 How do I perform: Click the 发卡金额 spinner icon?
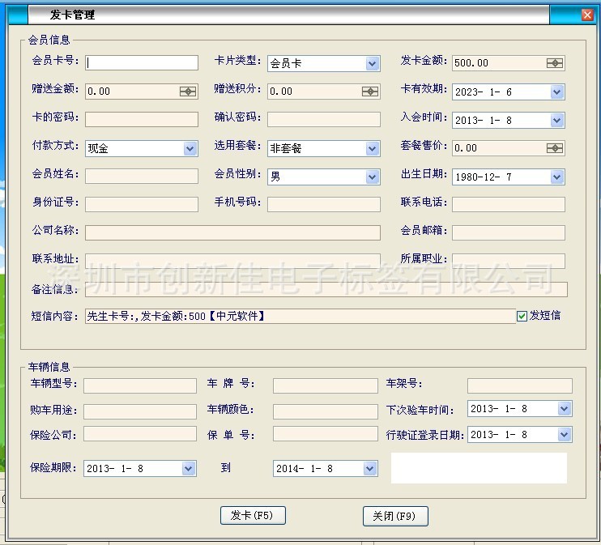pyautogui.click(x=555, y=63)
